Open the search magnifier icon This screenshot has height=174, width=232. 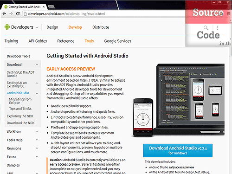click(206, 28)
